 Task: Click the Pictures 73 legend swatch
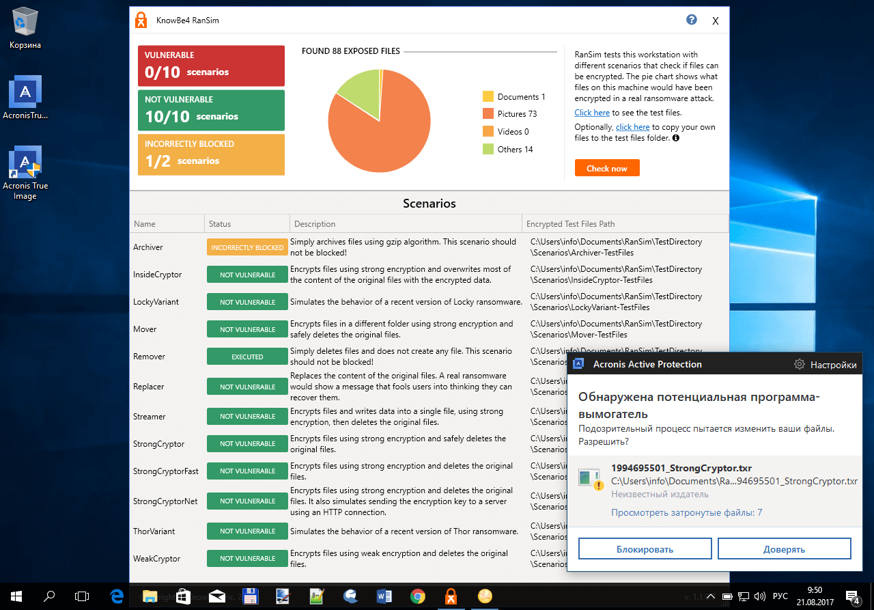pos(487,113)
